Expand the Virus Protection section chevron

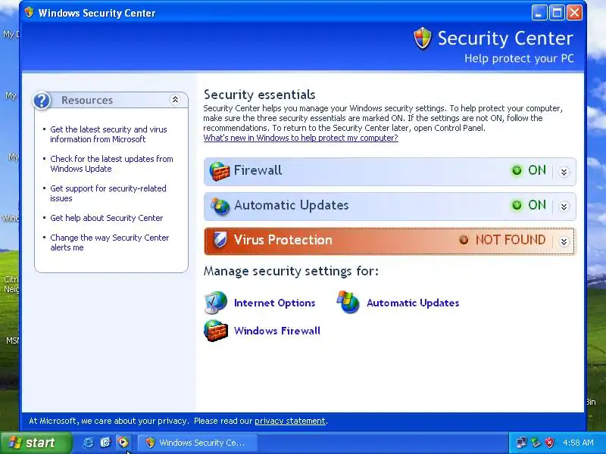pyautogui.click(x=564, y=241)
